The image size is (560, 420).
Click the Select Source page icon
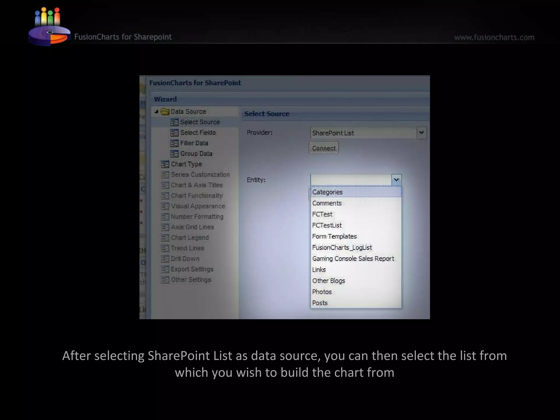pos(174,122)
